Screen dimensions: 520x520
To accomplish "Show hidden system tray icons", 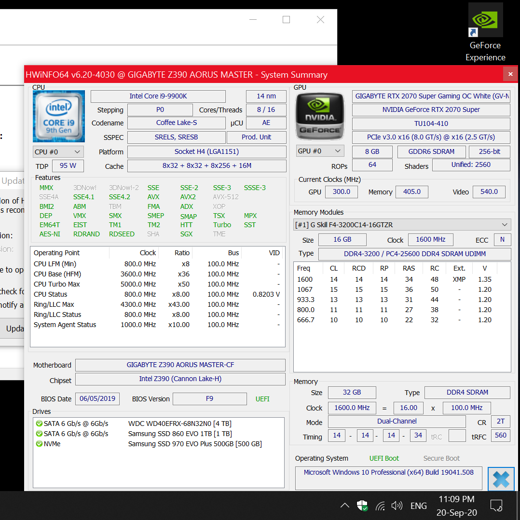I will click(345, 506).
